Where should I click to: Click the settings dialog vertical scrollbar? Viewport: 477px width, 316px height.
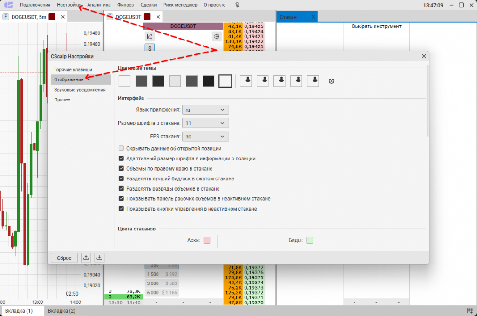(x=428, y=100)
